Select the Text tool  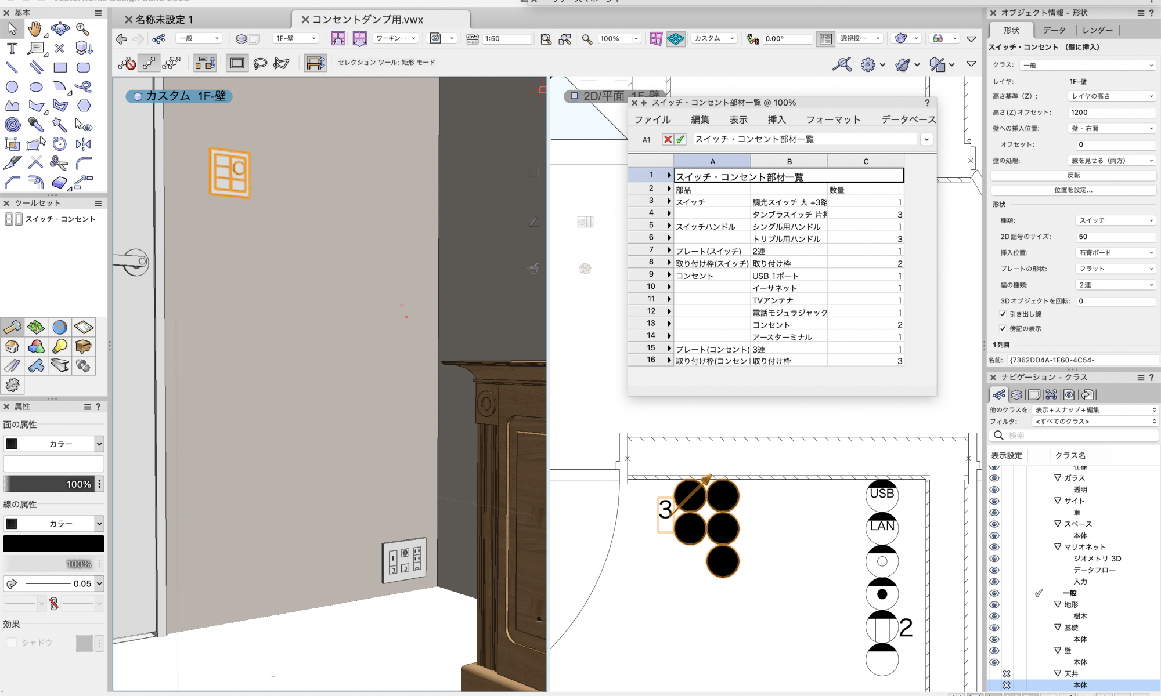[12, 48]
